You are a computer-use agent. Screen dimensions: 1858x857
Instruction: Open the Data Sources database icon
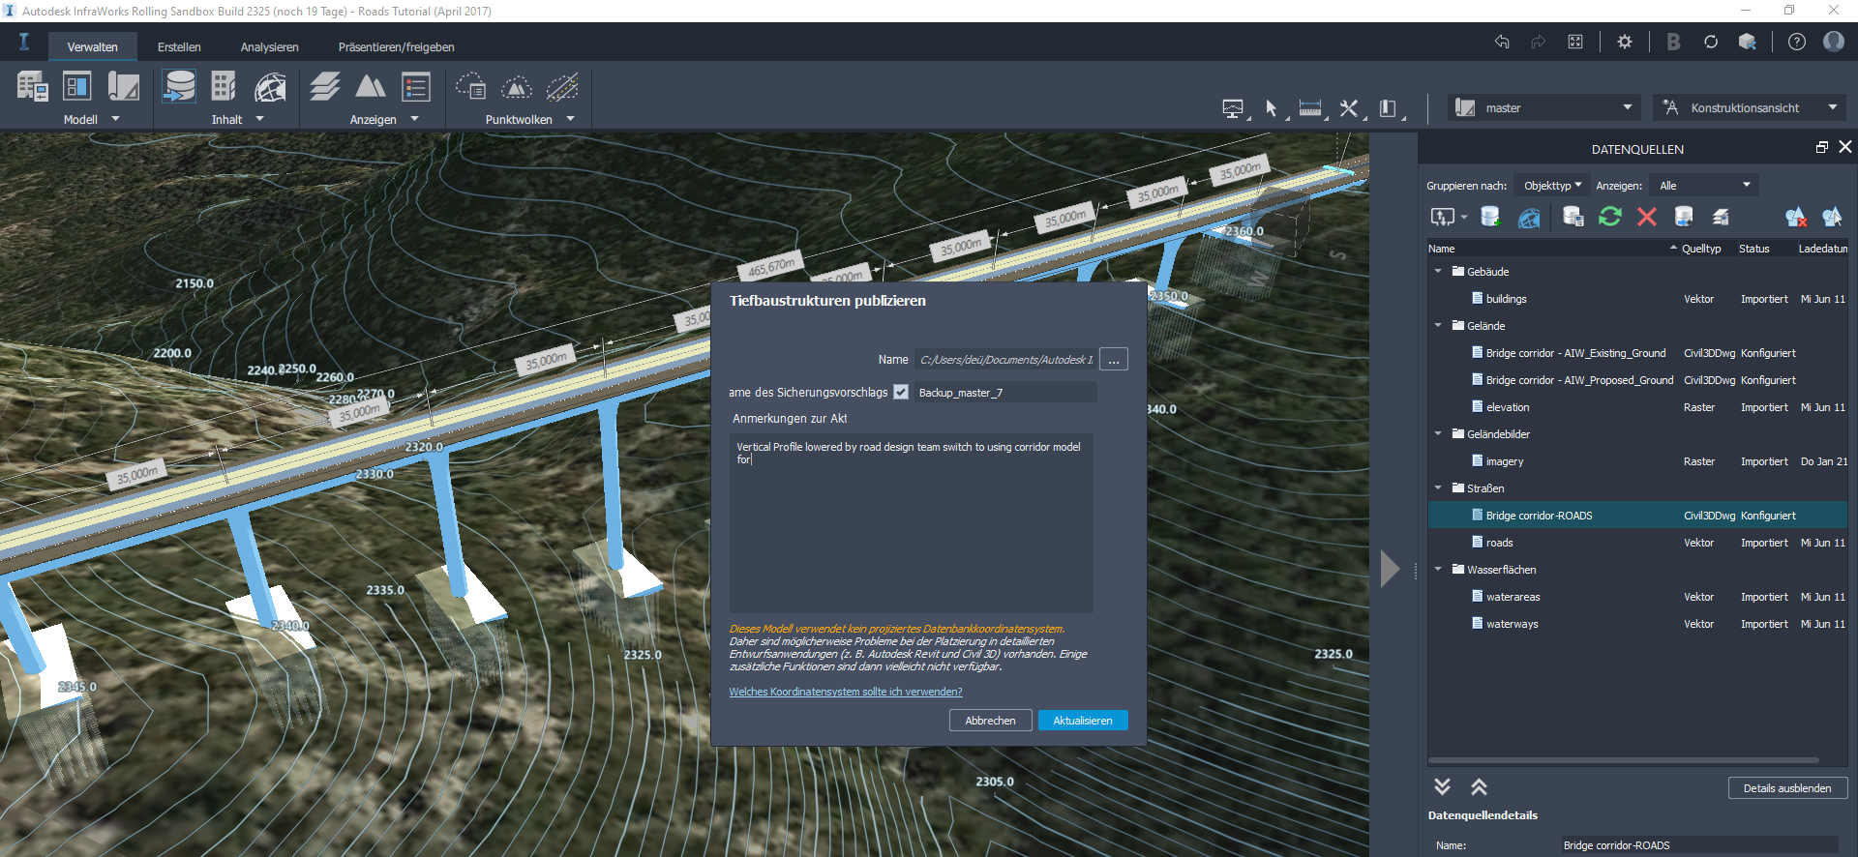point(179,87)
